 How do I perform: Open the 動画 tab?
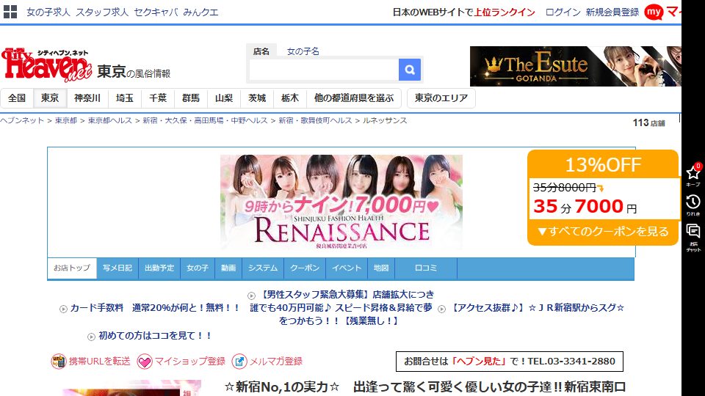[228, 268]
